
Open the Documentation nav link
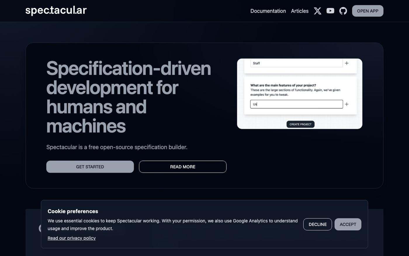[268, 11]
